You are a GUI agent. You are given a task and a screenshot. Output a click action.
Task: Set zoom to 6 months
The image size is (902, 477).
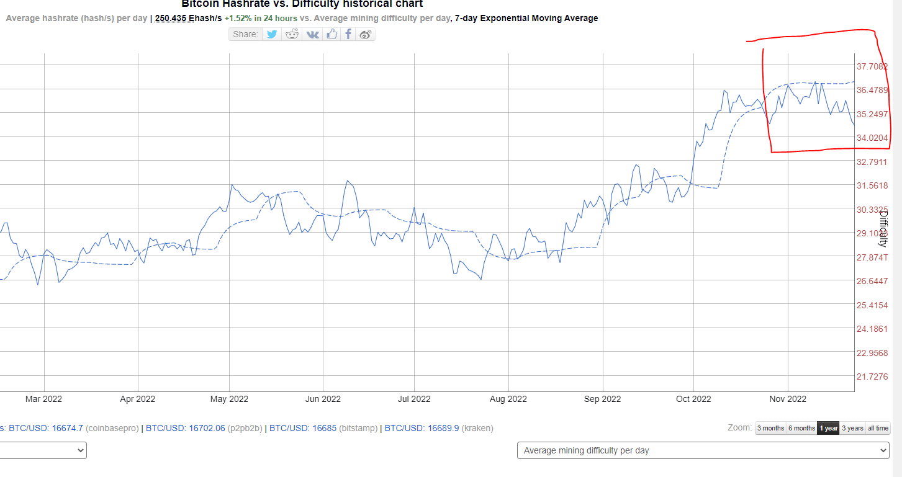[801, 428]
